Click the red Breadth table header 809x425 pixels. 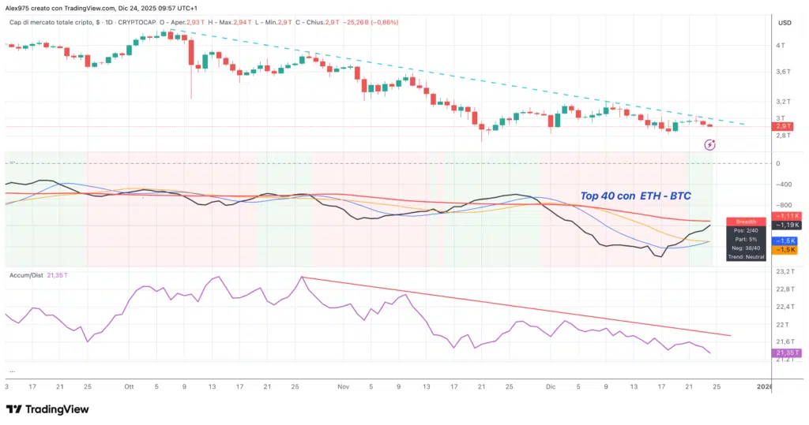click(746, 221)
